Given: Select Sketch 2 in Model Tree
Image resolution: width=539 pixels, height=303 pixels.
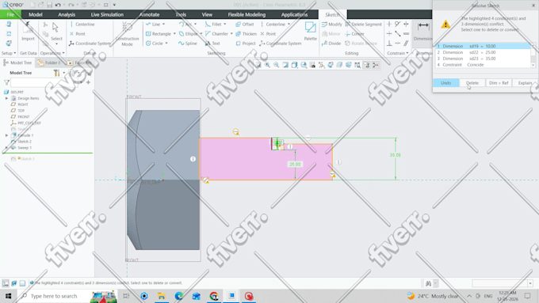Looking at the screenshot, I should point(21,142).
